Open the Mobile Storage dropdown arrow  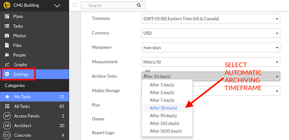(277, 91)
